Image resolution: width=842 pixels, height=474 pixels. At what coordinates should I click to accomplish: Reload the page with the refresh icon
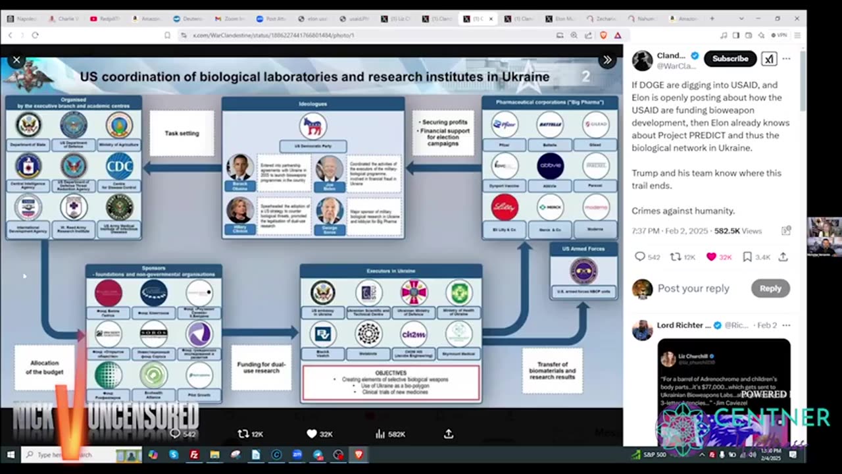pyautogui.click(x=35, y=35)
